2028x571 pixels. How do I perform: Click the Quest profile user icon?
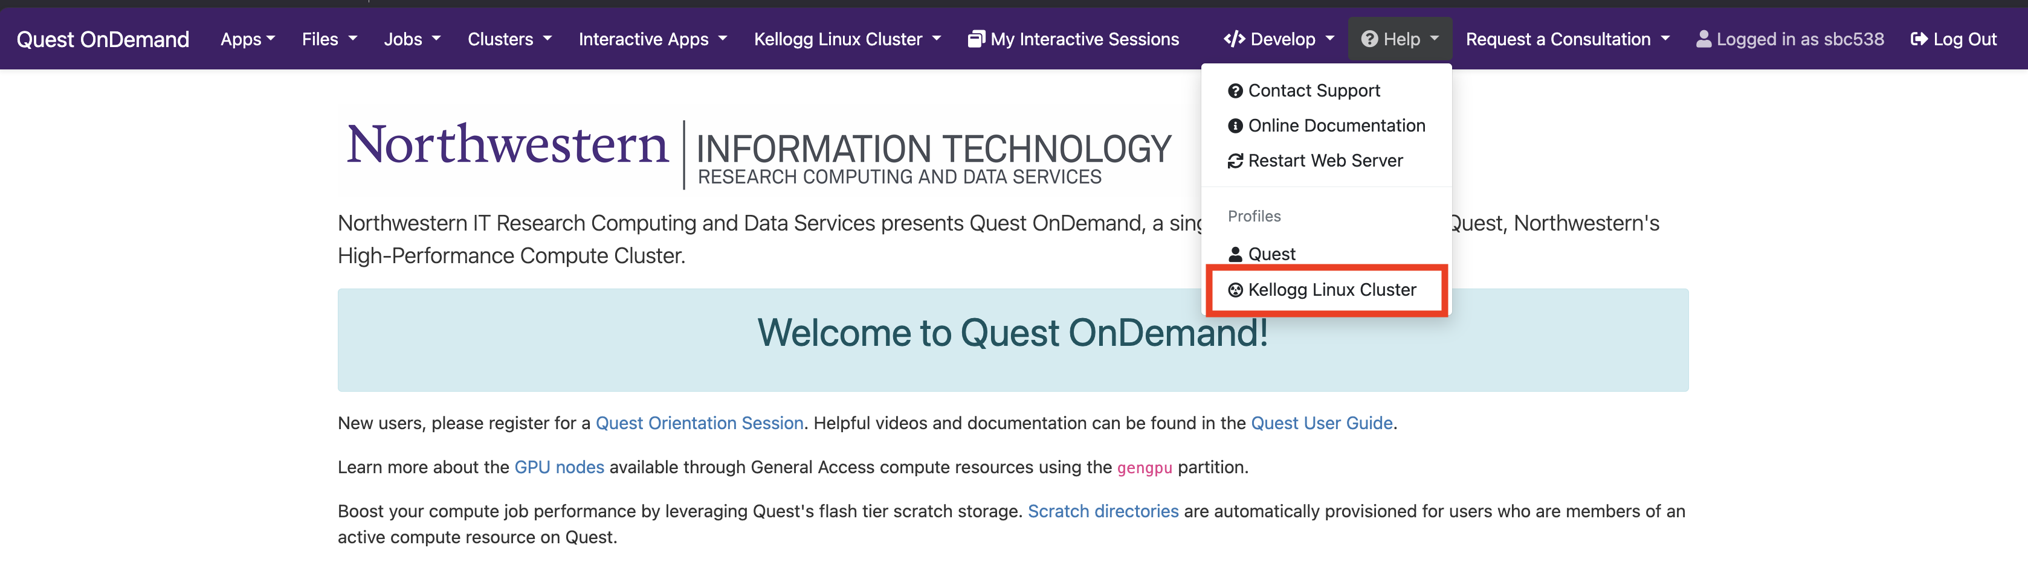(x=1235, y=254)
